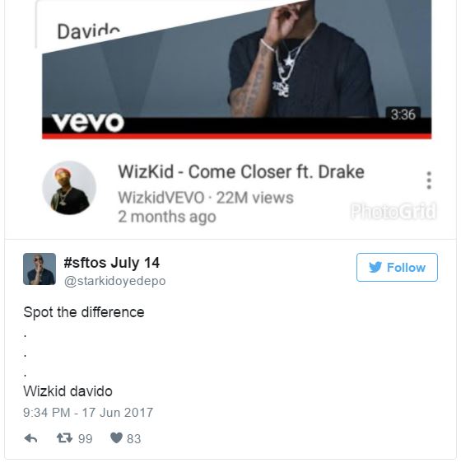Click the reply arrow icon
The height and width of the screenshot is (463, 461).
tap(30, 438)
